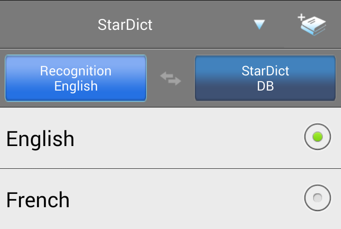Tap the add dictionary books icon
341x229 pixels.
coord(313,25)
